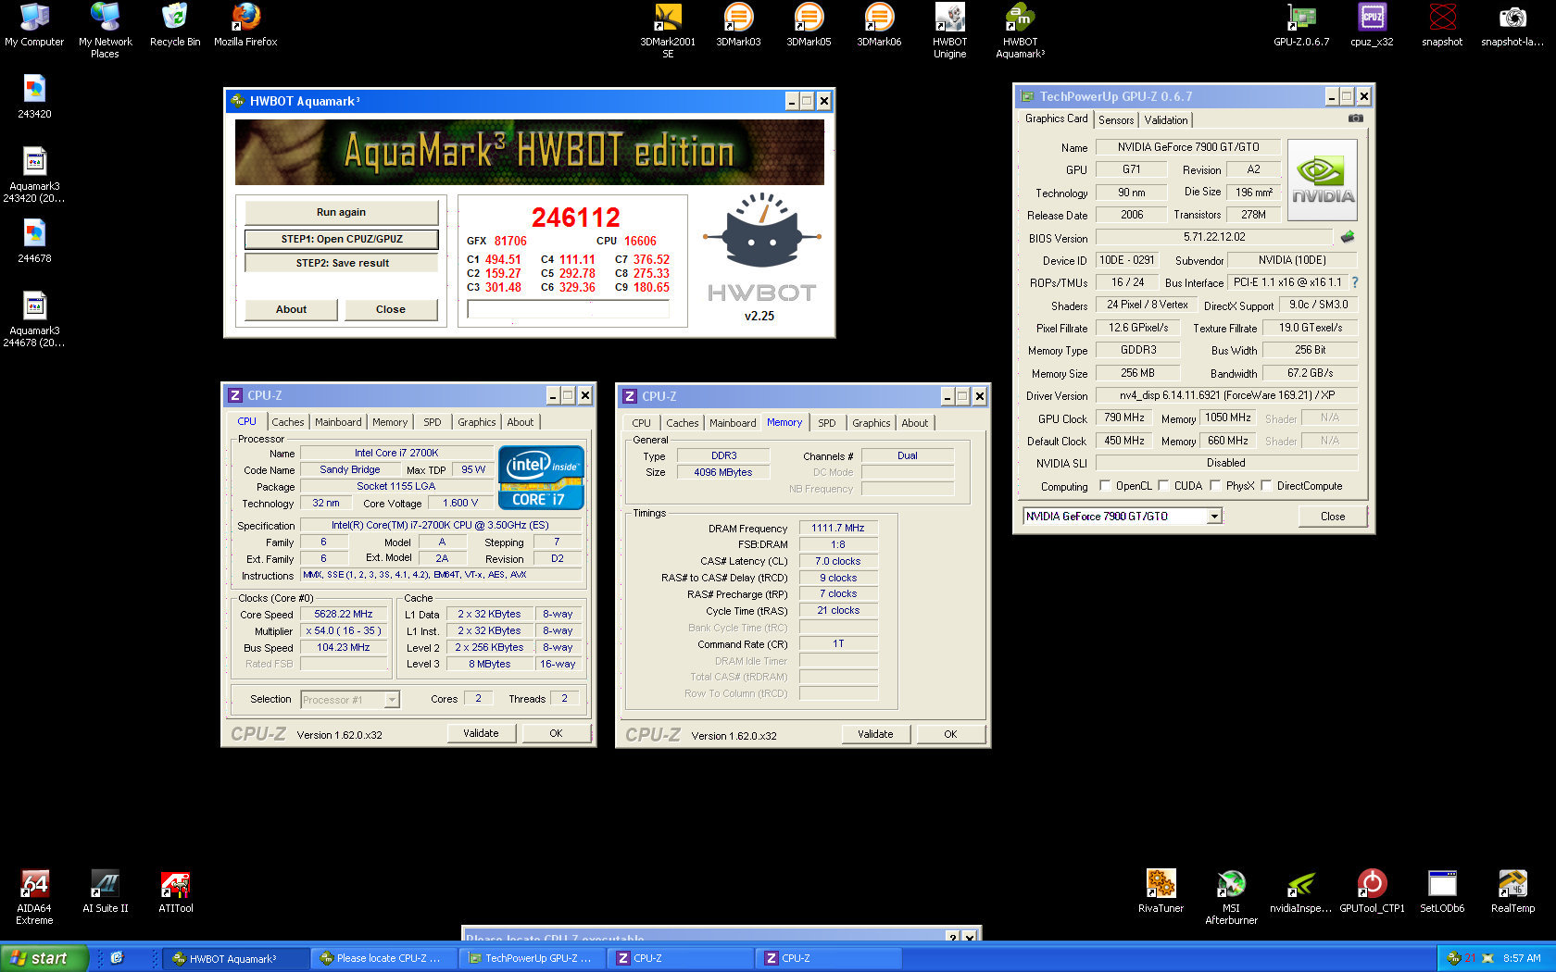
Task: Click Close button in GPU-Z window
Action: pos(1332,517)
